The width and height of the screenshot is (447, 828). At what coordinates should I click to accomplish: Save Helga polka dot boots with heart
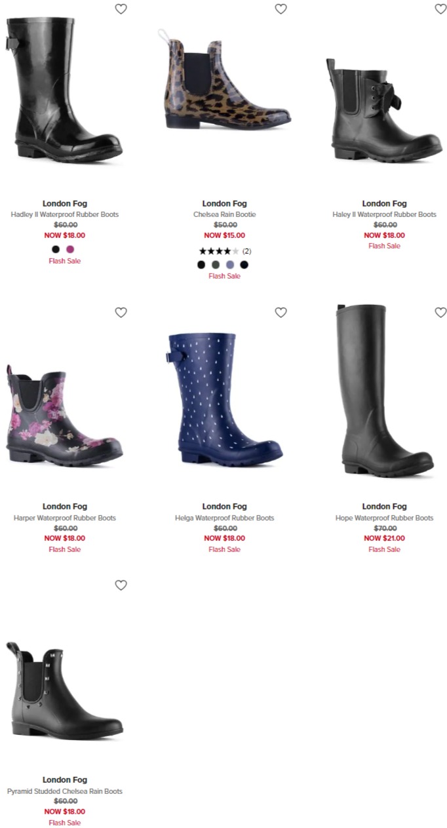[281, 313]
